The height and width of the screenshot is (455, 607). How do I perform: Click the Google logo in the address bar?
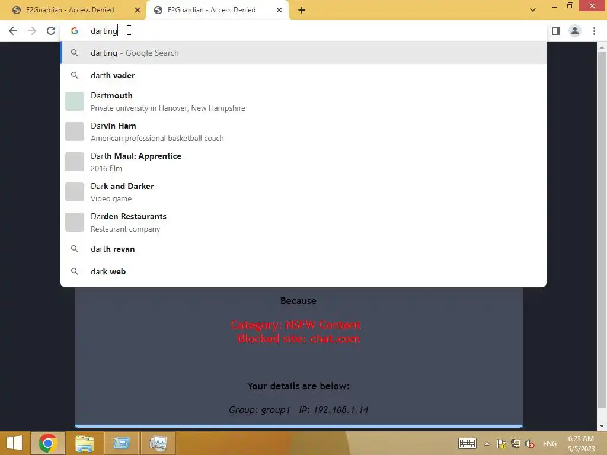[x=74, y=31]
